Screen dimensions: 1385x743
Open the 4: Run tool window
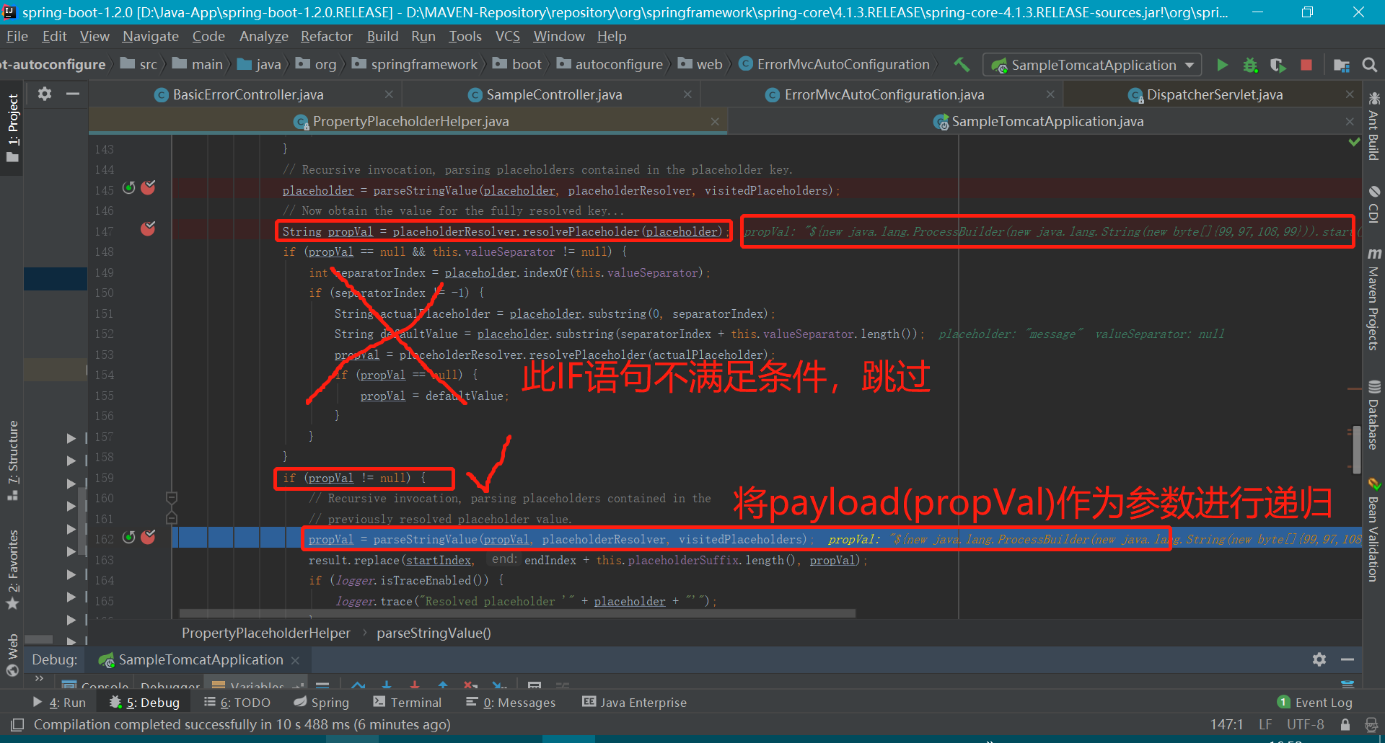(60, 703)
